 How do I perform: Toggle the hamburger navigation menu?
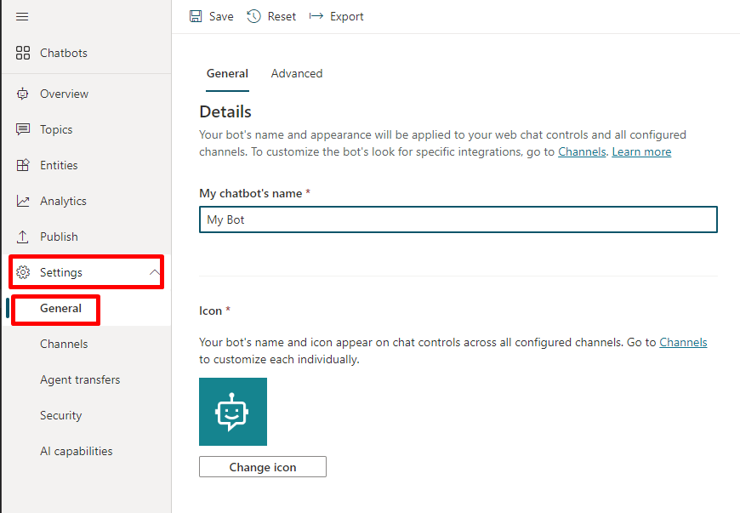22,17
